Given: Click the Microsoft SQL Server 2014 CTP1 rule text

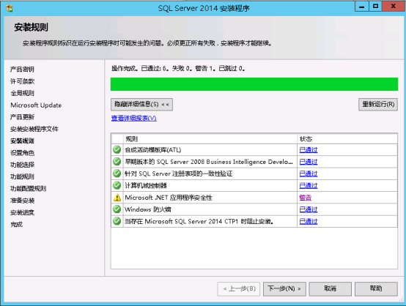Looking at the screenshot, I should pyautogui.click(x=199, y=221).
